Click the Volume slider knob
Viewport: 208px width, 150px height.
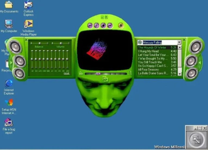(x=61, y=43)
